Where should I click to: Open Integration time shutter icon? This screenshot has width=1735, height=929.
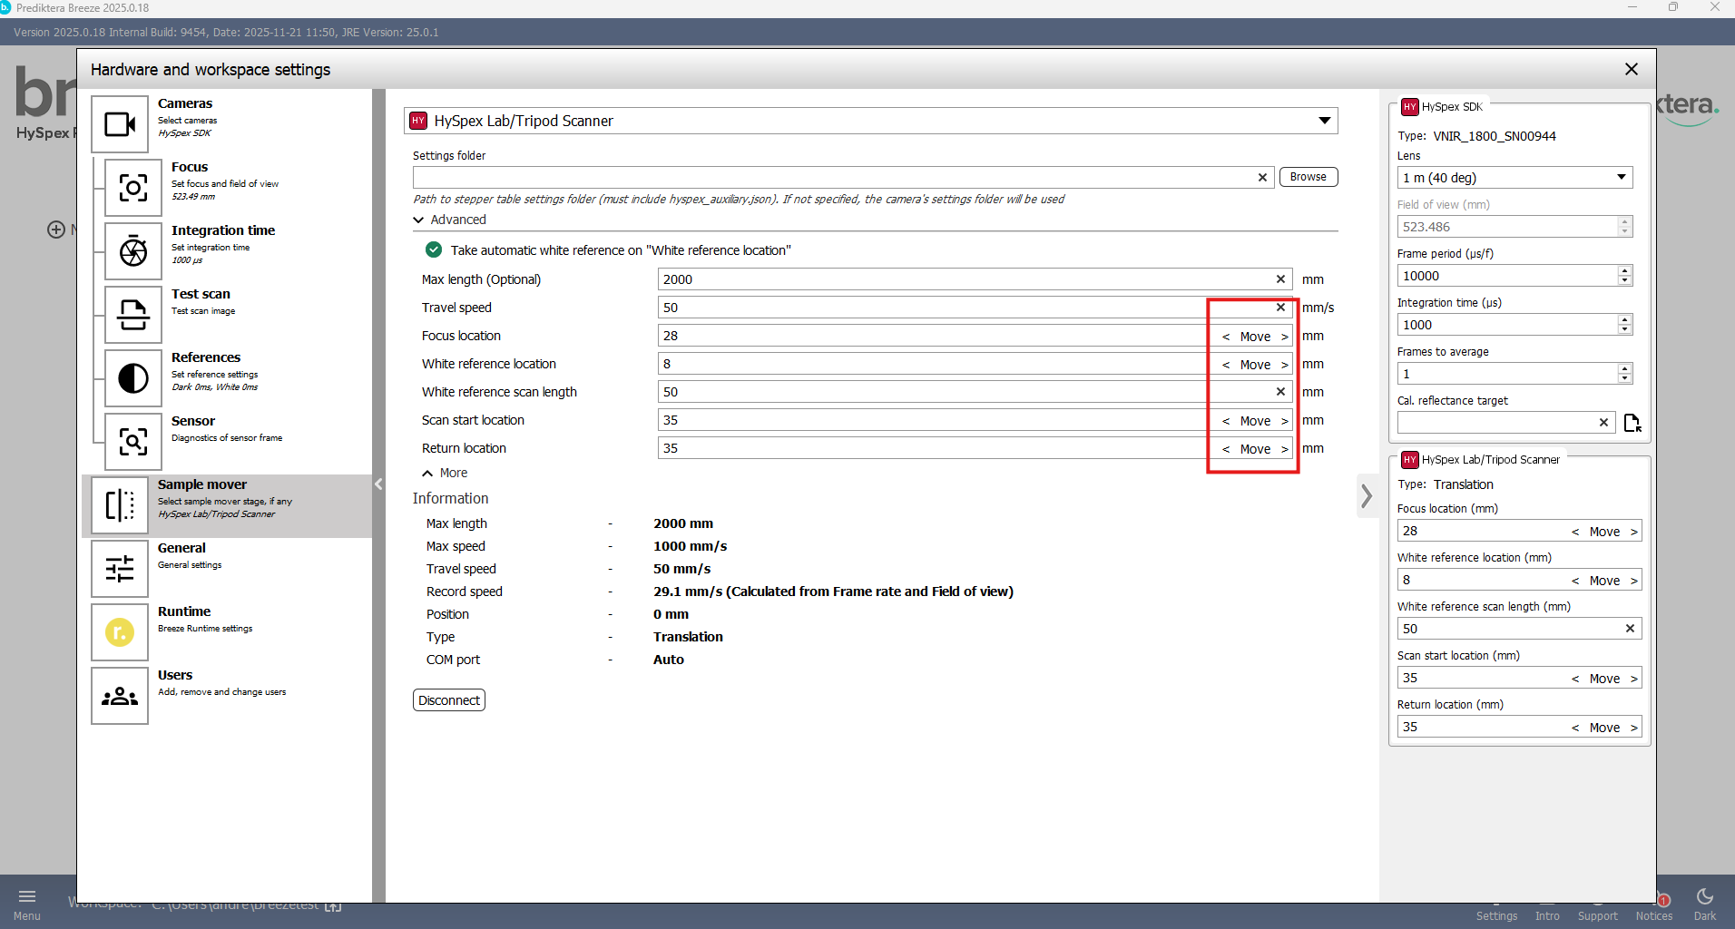133,251
